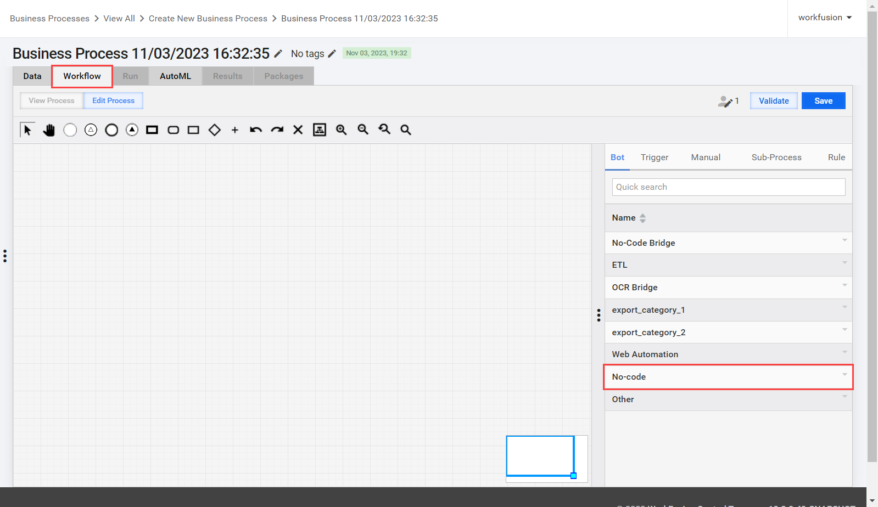Image resolution: width=878 pixels, height=507 pixels.
Task: Click the plus tool in the toolbar
Action: pos(235,130)
